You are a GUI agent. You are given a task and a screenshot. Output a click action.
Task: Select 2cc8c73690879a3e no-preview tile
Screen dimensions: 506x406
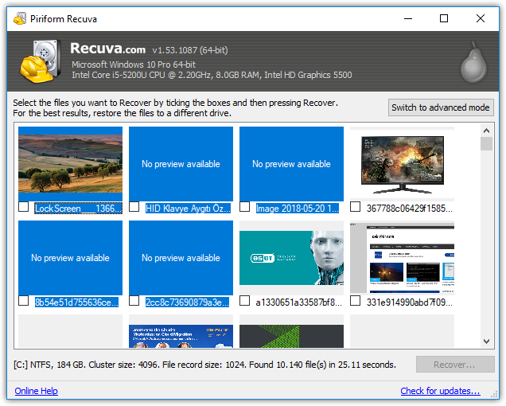pyautogui.click(x=181, y=258)
